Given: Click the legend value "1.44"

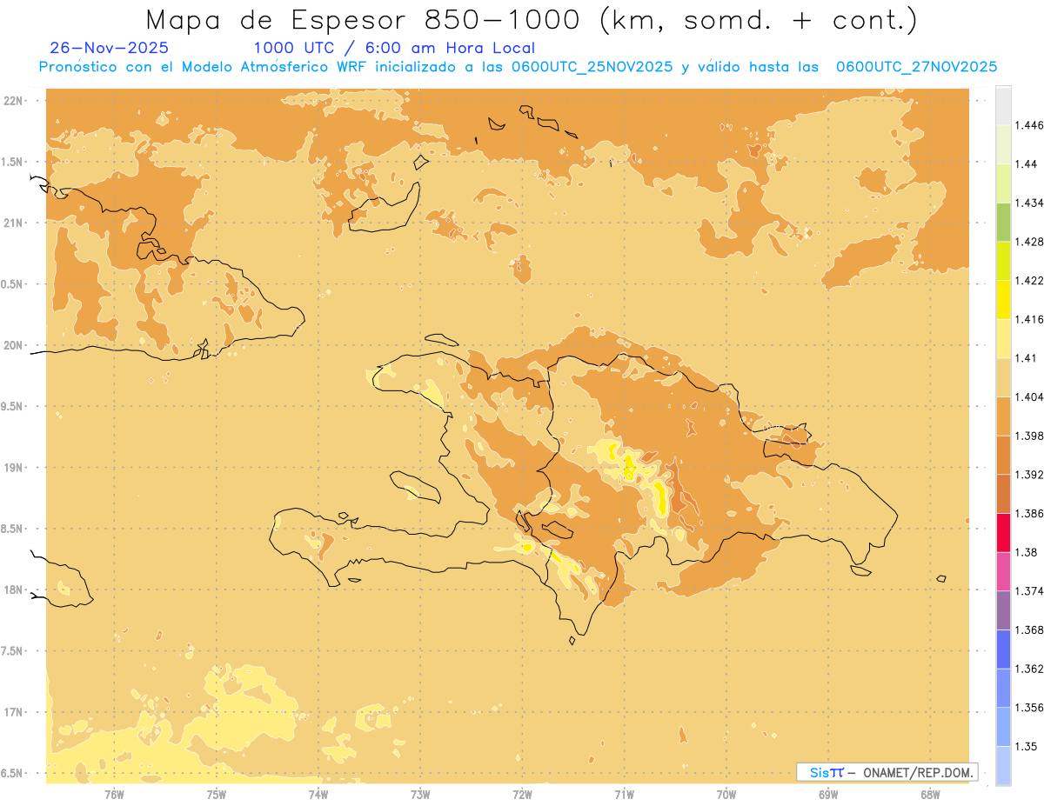Looking at the screenshot, I should 1026,164.
